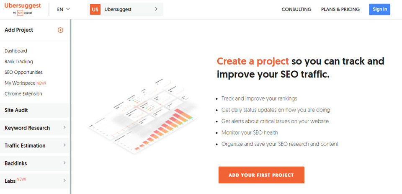Screen dimensions: 402x194
Task: Click the orange US country badge
Action: (95, 9)
